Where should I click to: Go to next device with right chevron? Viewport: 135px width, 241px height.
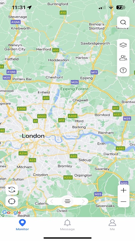click(83, 201)
